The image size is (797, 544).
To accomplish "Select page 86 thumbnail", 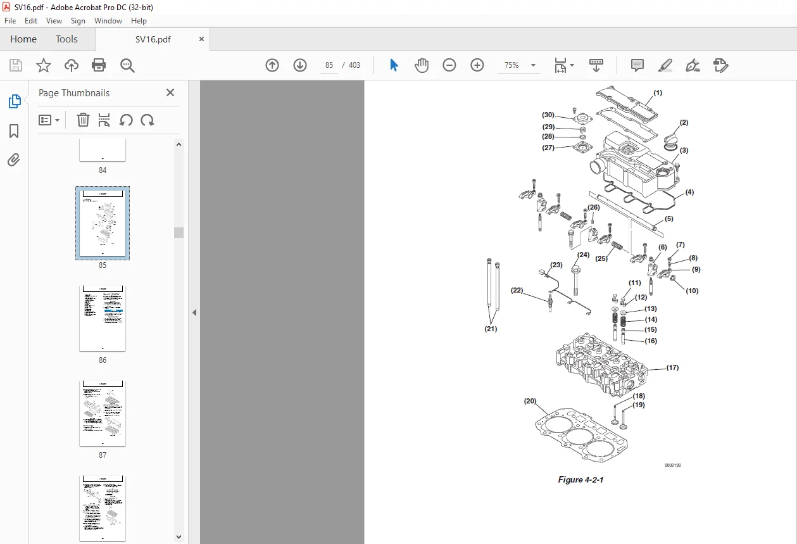I will (103, 318).
